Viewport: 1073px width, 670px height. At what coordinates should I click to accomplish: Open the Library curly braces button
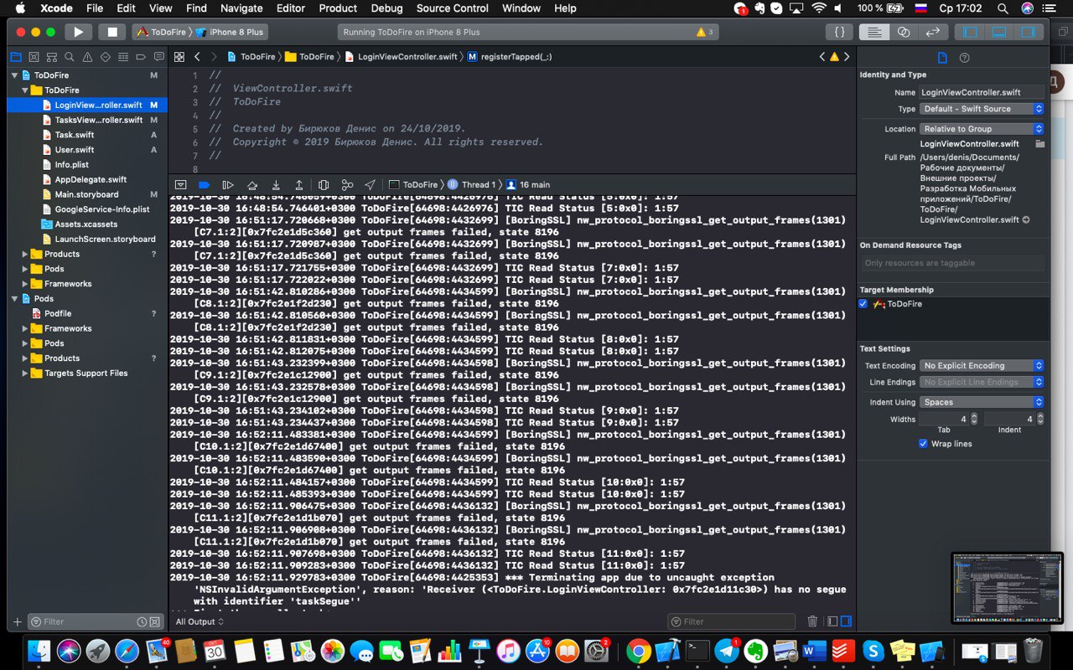[x=839, y=32]
